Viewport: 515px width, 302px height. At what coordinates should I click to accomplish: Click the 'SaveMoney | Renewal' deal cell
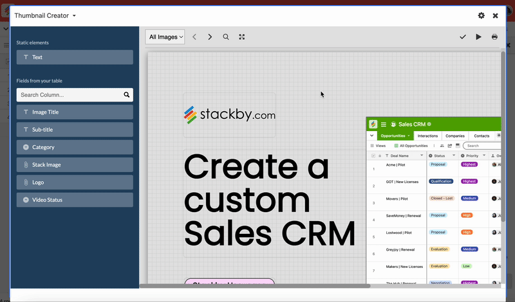[x=404, y=216]
